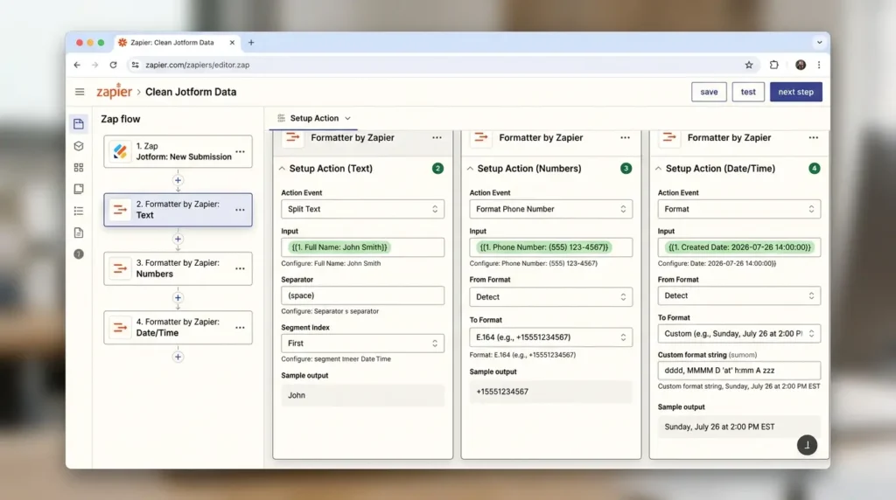This screenshot has width=896, height=500.
Task: Click the Separator (space) field
Action: [x=362, y=295]
